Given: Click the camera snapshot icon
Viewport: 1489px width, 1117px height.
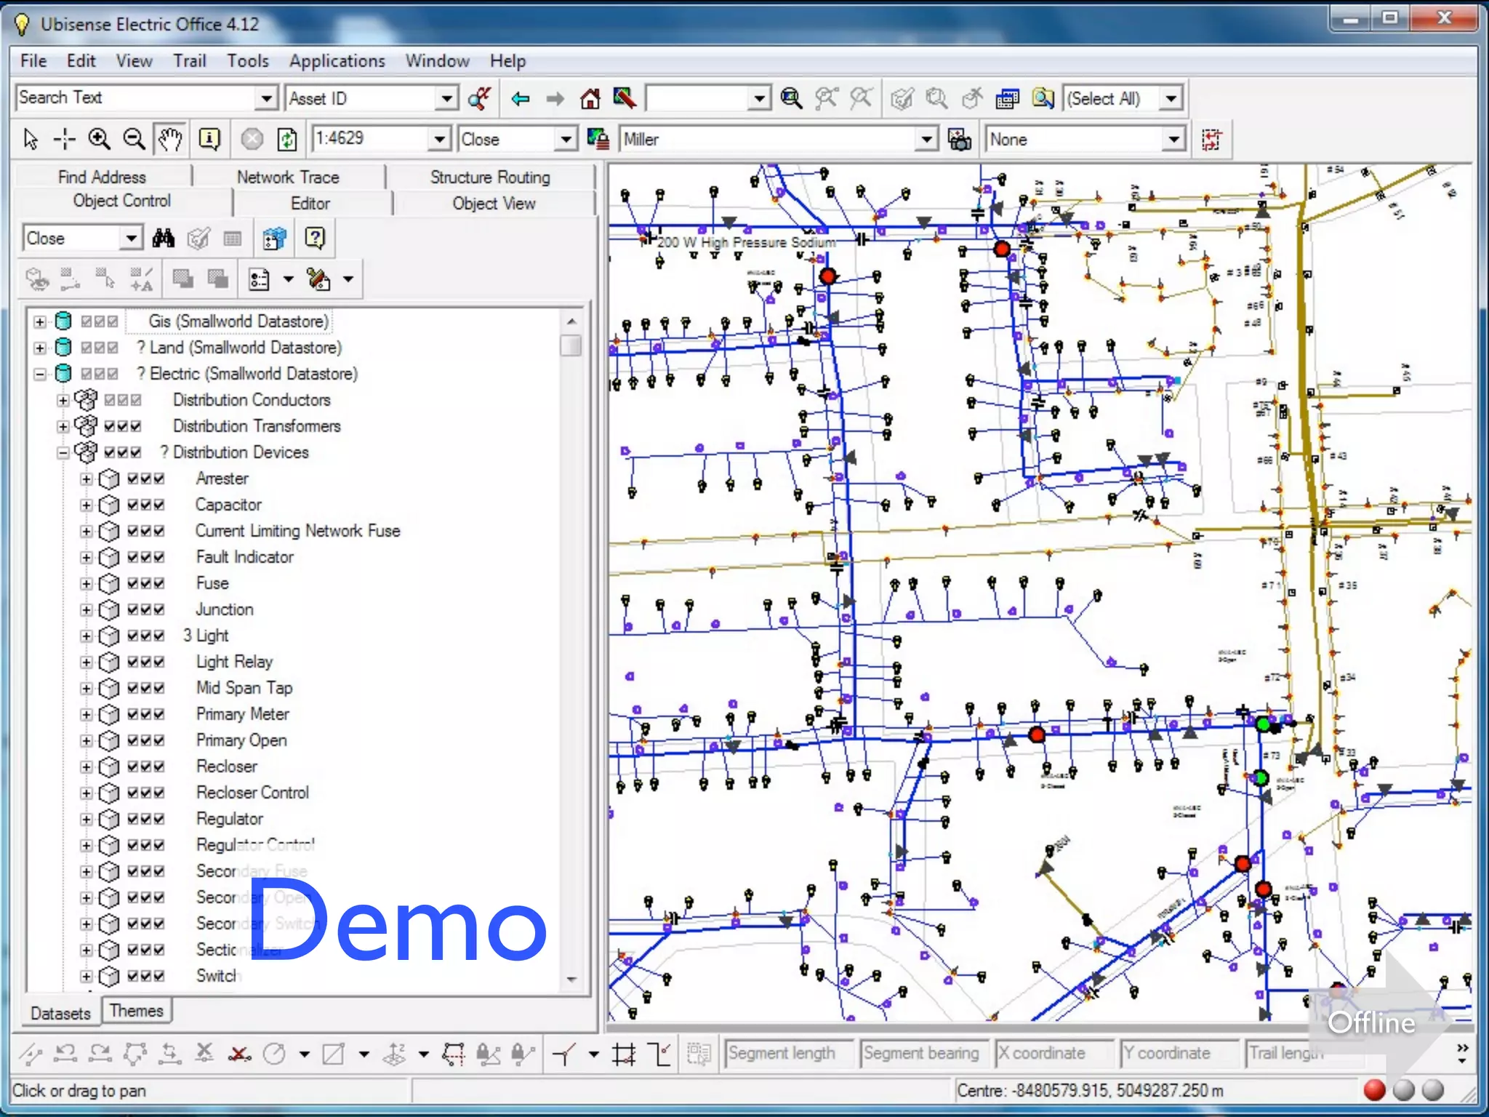Looking at the screenshot, I should tap(960, 139).
